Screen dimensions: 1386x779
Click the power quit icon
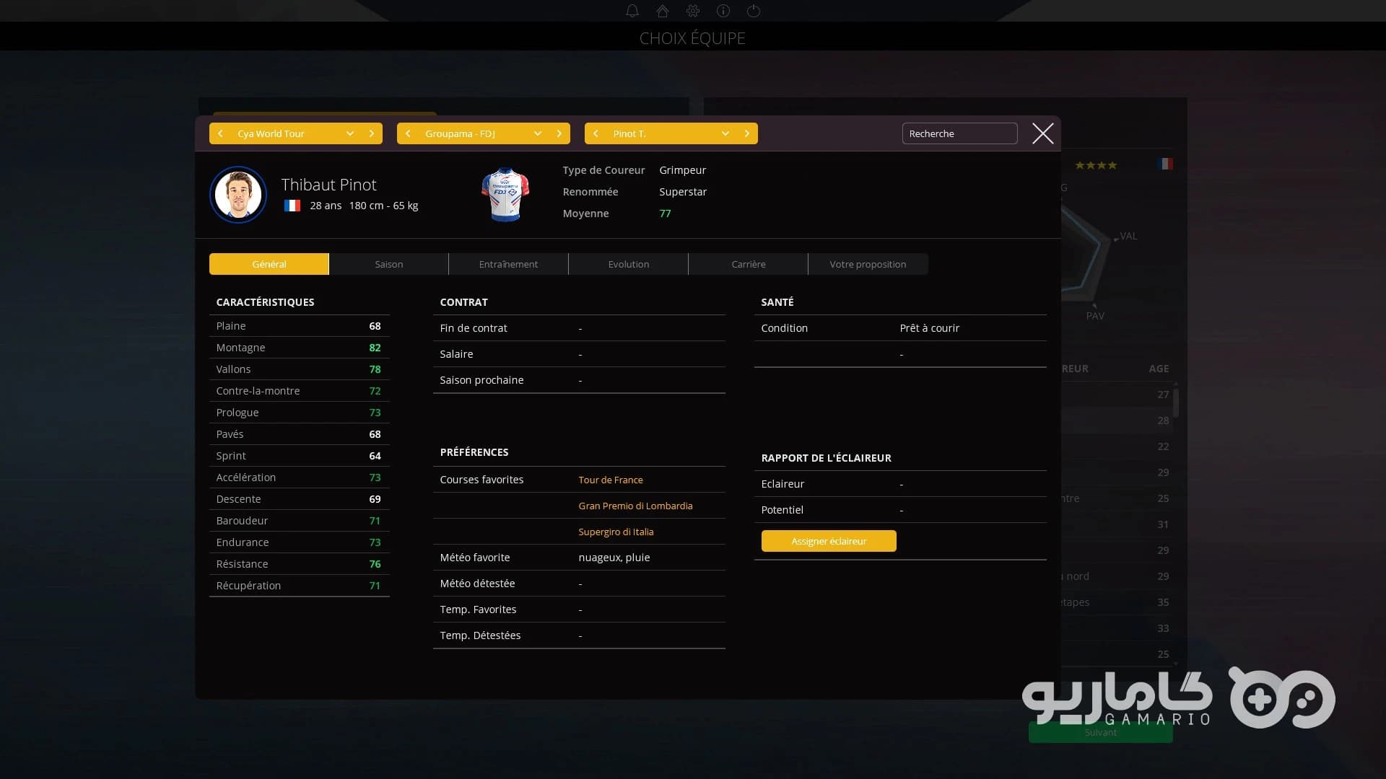pos(754,11)
